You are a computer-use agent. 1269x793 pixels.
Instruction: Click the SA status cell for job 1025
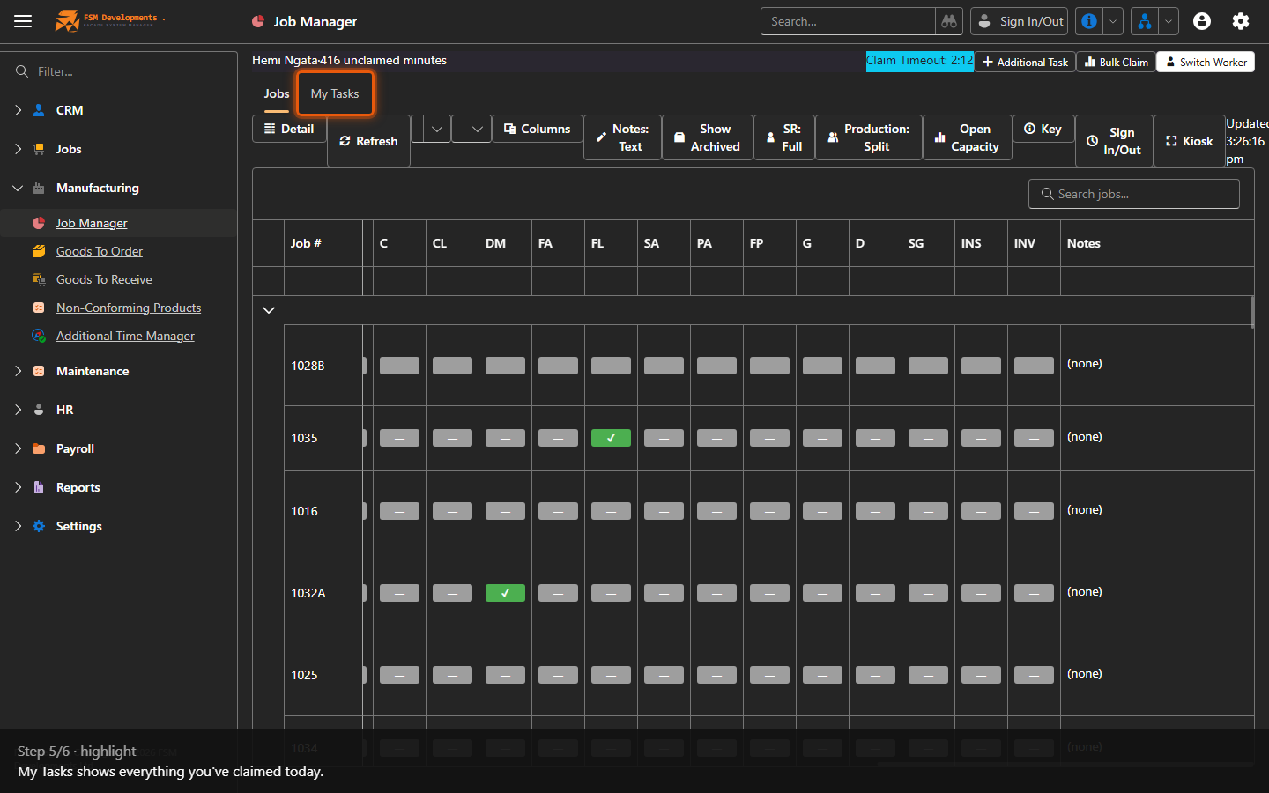664,675
